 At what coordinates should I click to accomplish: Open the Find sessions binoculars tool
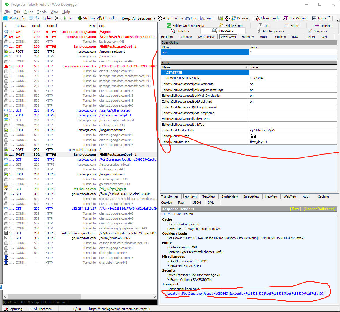point(191,18)
